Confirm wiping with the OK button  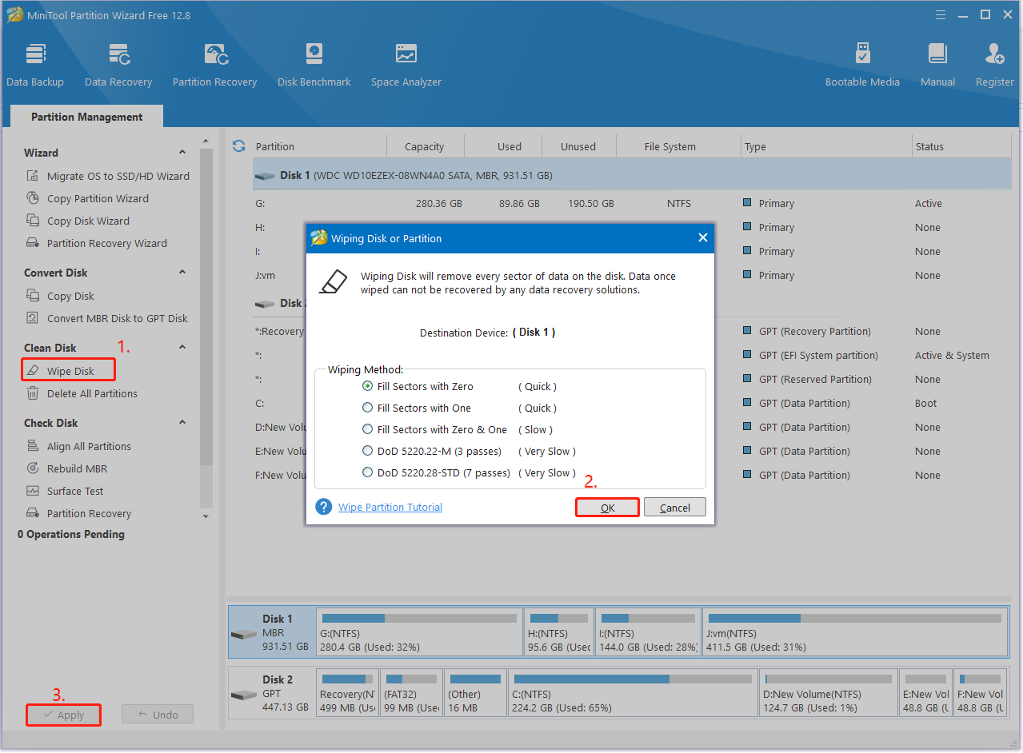606,507
